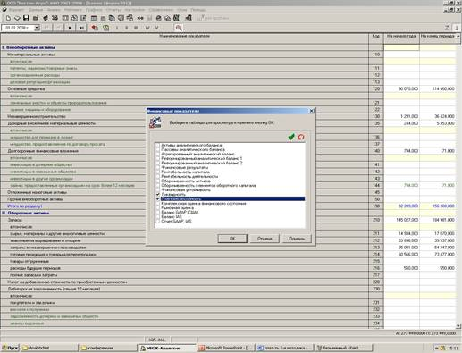Click the calendar table icon in main toolbar
Image resolution: width=462 pixels, height=353 pixels.
click(x=94, y=18)
